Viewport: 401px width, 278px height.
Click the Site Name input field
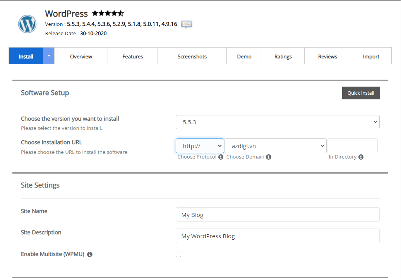point(278,215)
